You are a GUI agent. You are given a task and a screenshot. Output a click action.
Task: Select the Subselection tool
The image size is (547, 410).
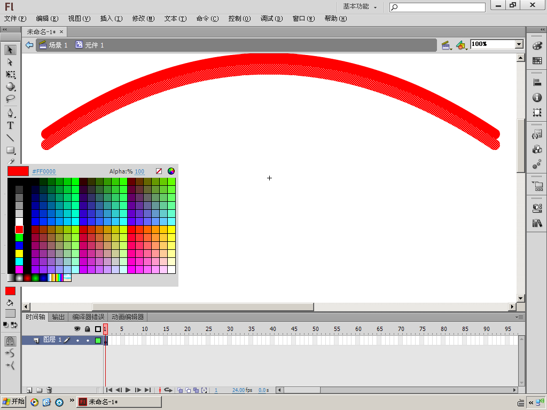click(x=10, y=62)
